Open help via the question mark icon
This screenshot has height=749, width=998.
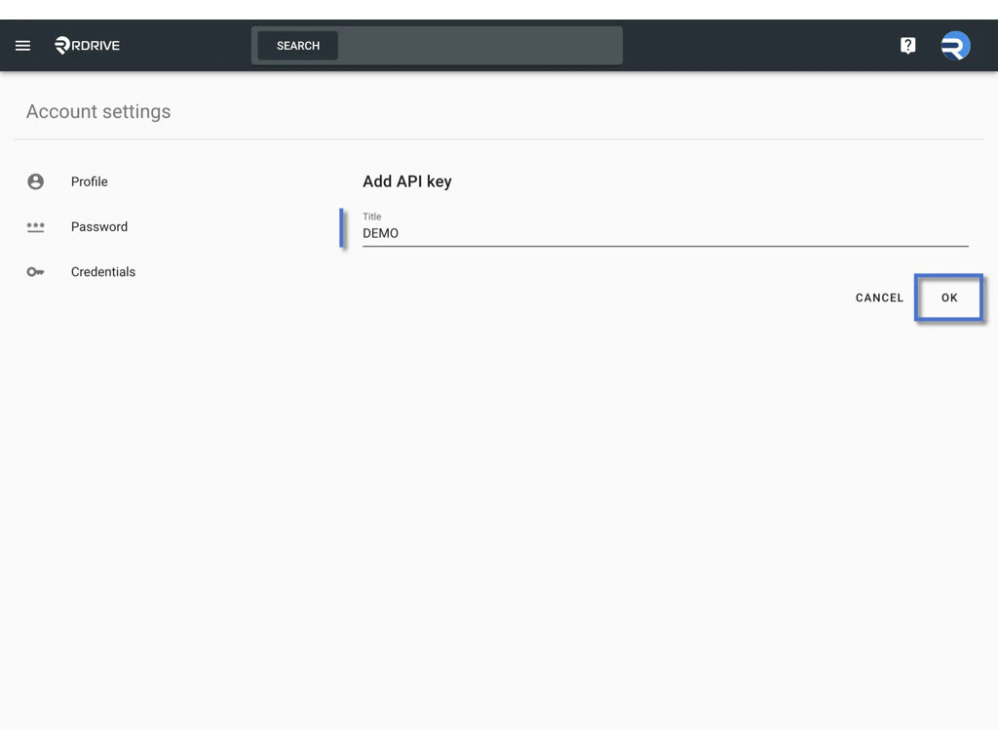tap(907, 45)
